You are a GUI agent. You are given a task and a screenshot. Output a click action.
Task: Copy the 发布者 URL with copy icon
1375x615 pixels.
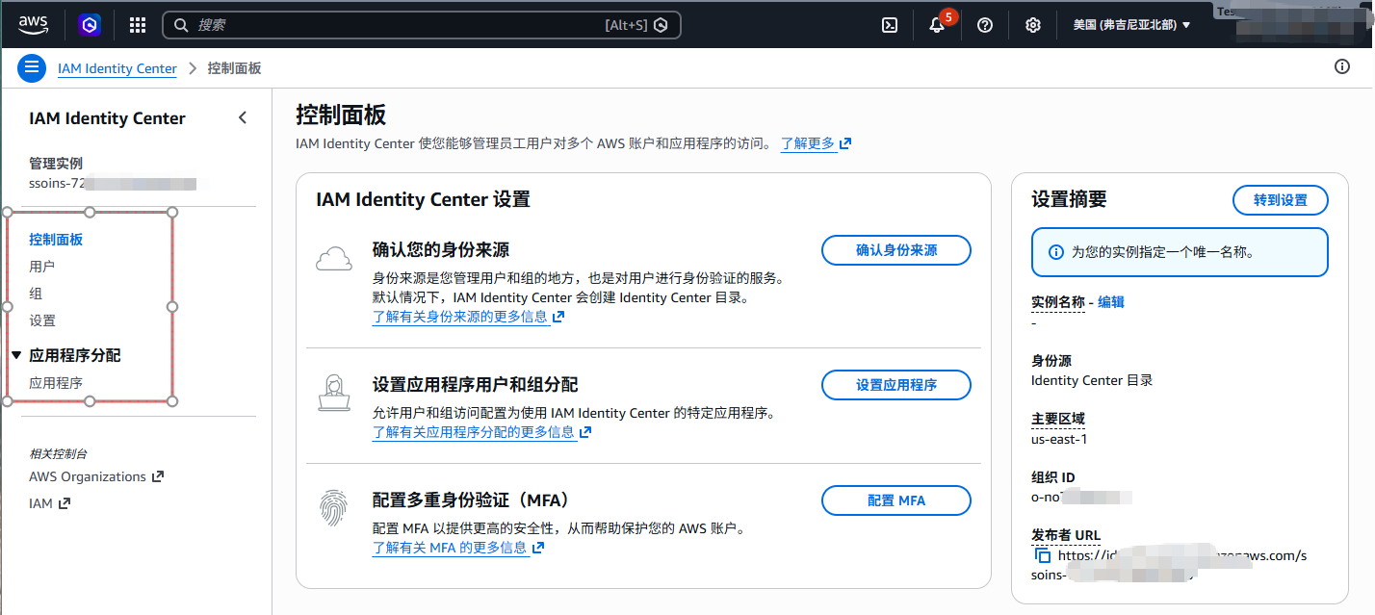click(x=1042, y=555)
